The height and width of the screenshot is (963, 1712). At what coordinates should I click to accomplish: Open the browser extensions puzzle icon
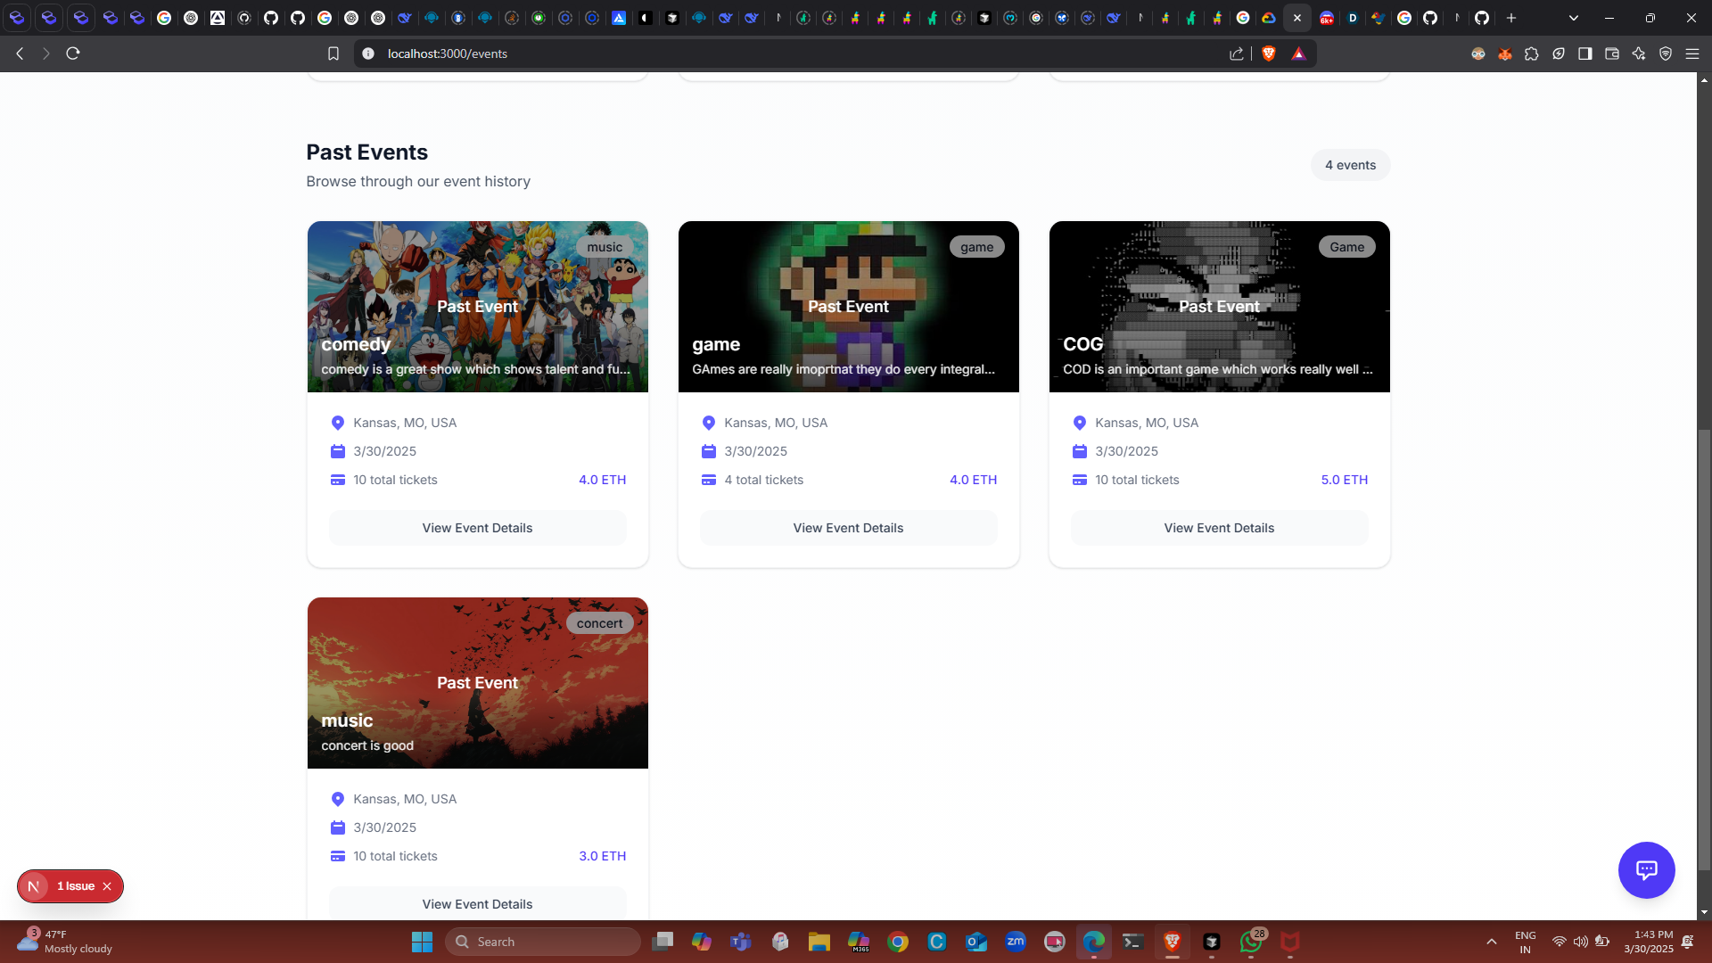(1532, 53)
